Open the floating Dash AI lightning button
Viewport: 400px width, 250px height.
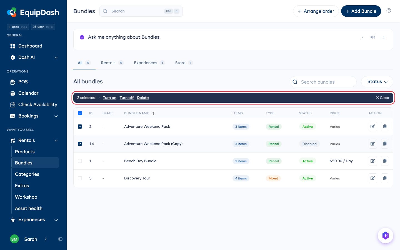click(386, 236)
